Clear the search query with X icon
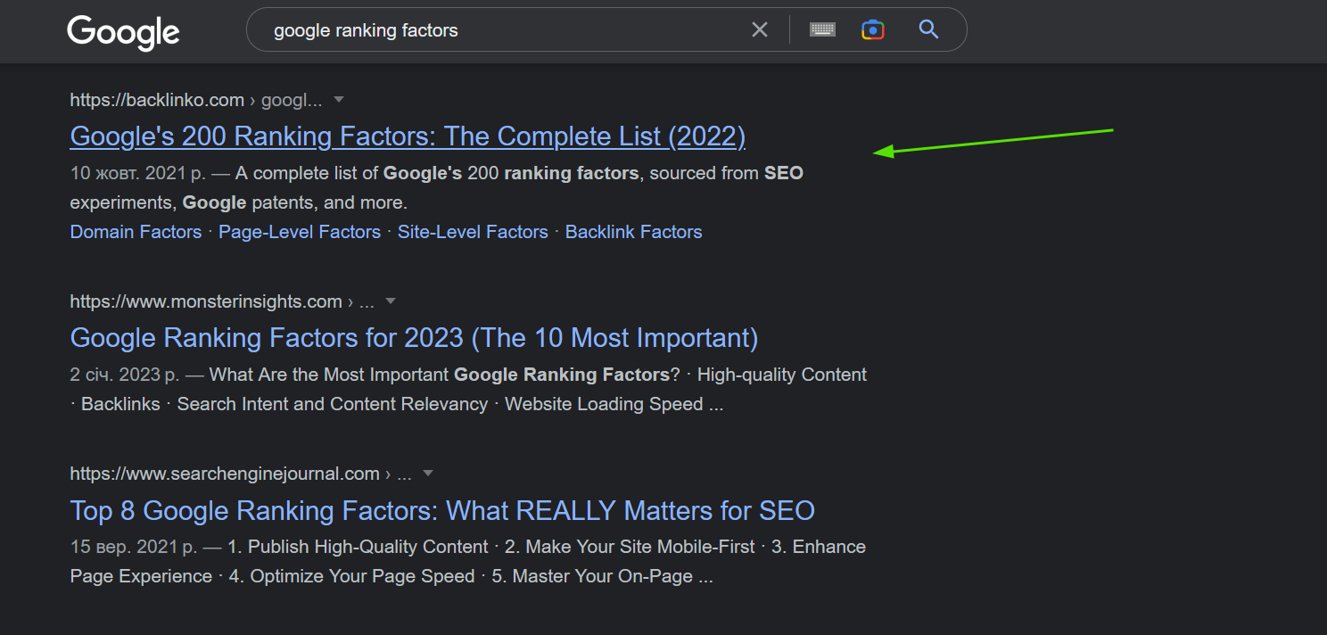Screen dimensions: 1327x635 click(759, 30)
